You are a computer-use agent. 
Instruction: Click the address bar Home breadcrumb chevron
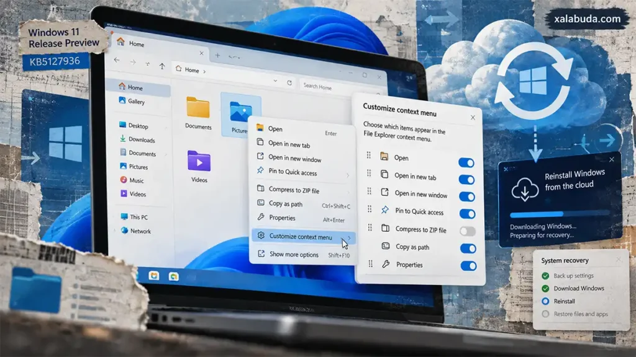tap(204, 72)
